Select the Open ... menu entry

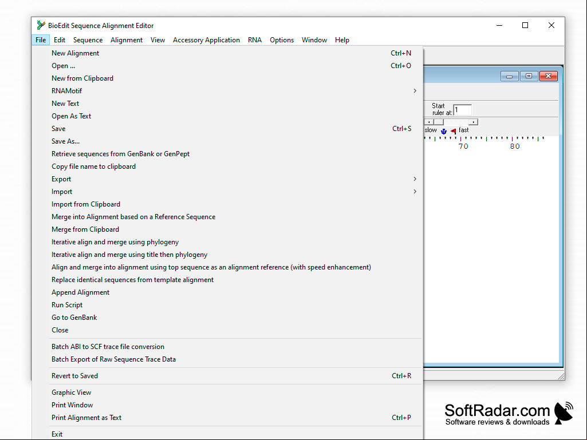click(x=227, y=66)
